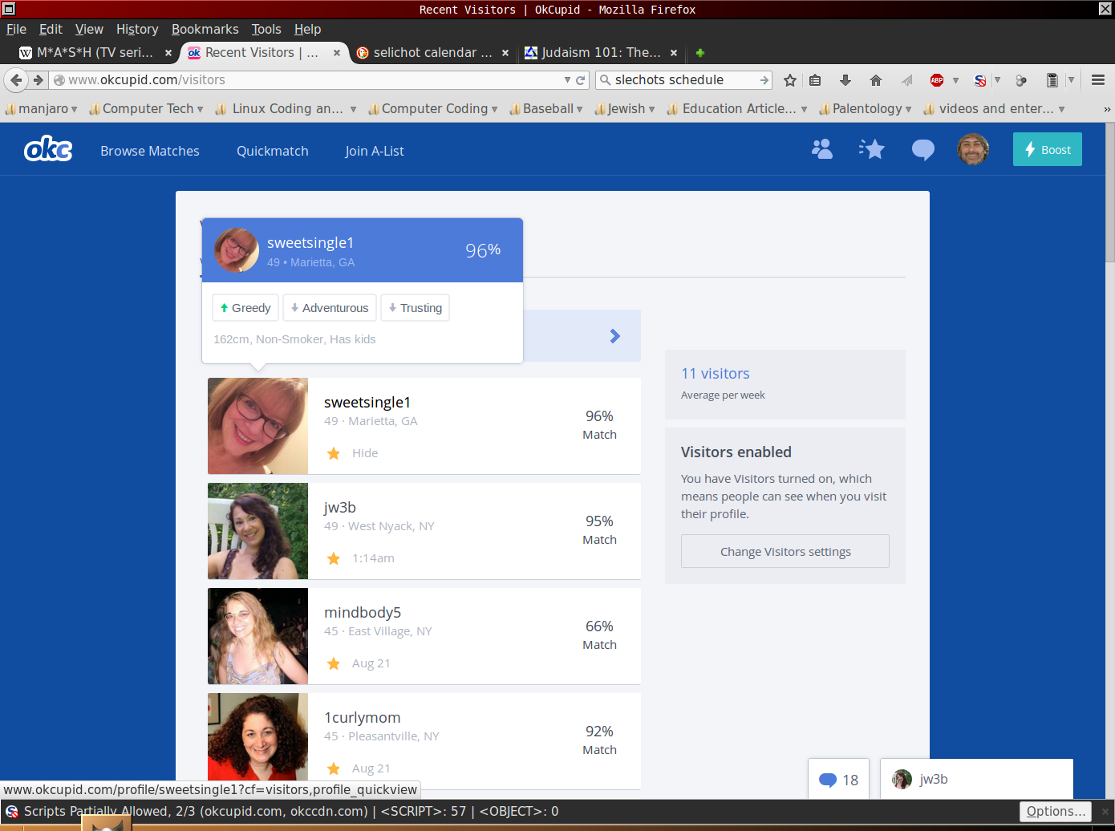Click the URL address bar
Image resolution: width=1115 pixels, height=831 pixels.
click(x=313, y=80)
